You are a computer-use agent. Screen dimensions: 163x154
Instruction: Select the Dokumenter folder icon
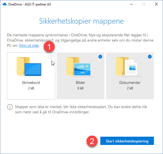click(126, 67)
